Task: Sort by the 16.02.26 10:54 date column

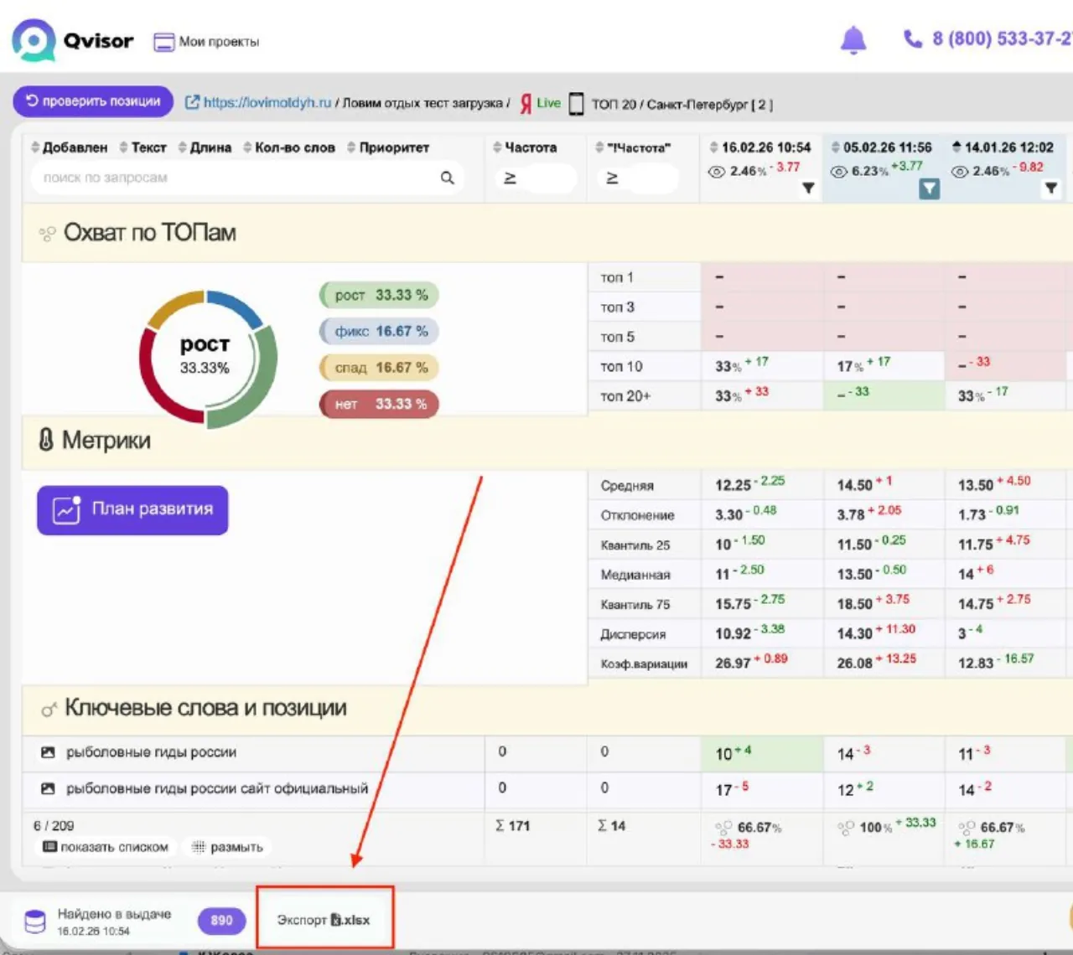Action: [760, 147]
